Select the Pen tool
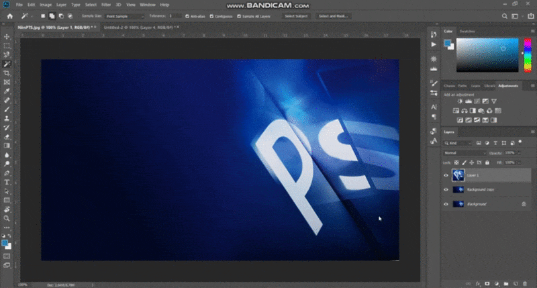Image resolution: width=537 pixels, height=288 pixels. [x=7, y=173]
